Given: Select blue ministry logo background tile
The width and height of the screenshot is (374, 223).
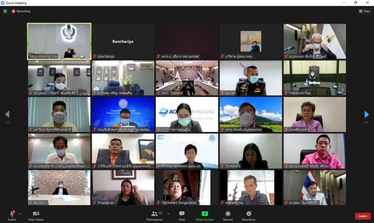Looking at the screenshot, I should (x=123, y=114).
